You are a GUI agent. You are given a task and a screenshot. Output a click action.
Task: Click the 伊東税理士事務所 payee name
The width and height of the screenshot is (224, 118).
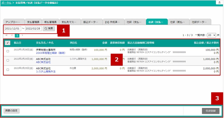[x=46, y=50]
